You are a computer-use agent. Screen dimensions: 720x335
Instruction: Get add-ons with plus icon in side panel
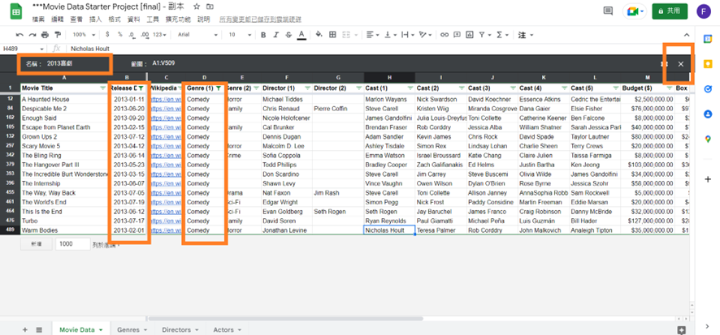click(x=708, y=179)
